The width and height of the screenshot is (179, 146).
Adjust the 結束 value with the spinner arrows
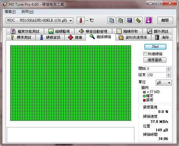pos(169,75)
